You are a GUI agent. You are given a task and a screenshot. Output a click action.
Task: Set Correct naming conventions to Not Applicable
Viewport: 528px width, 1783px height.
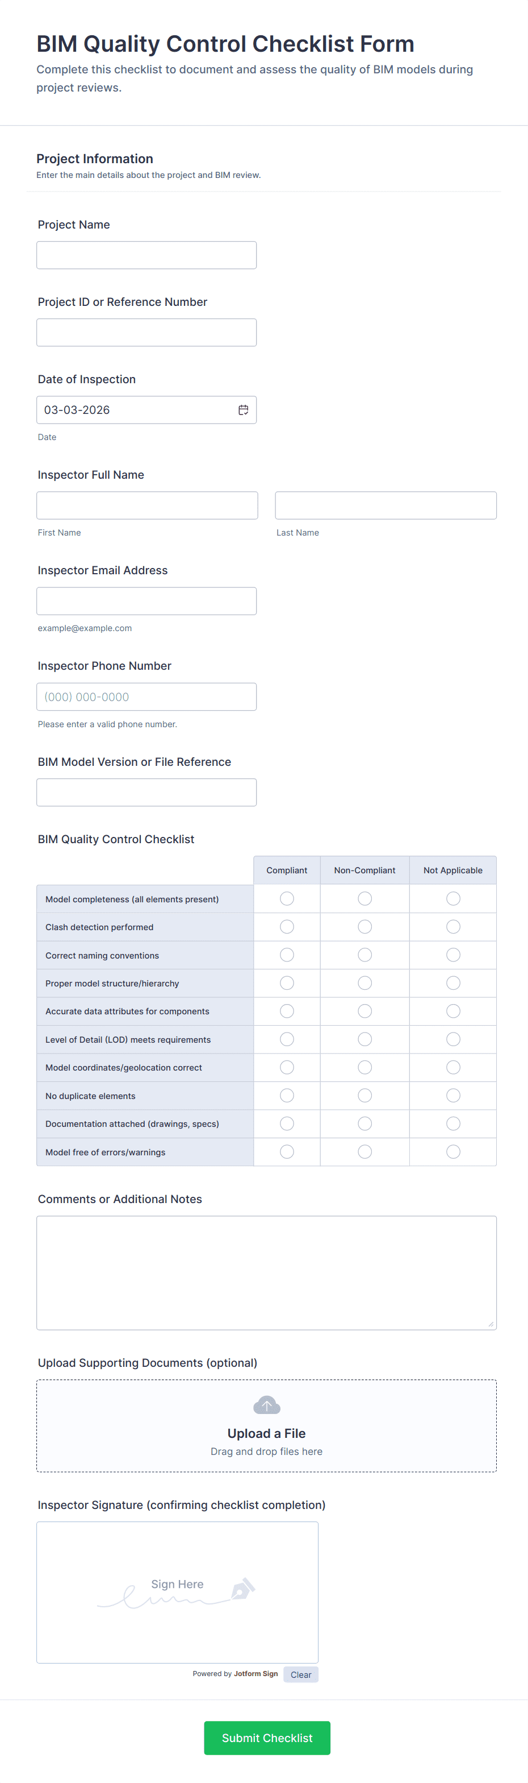(454, 955)
